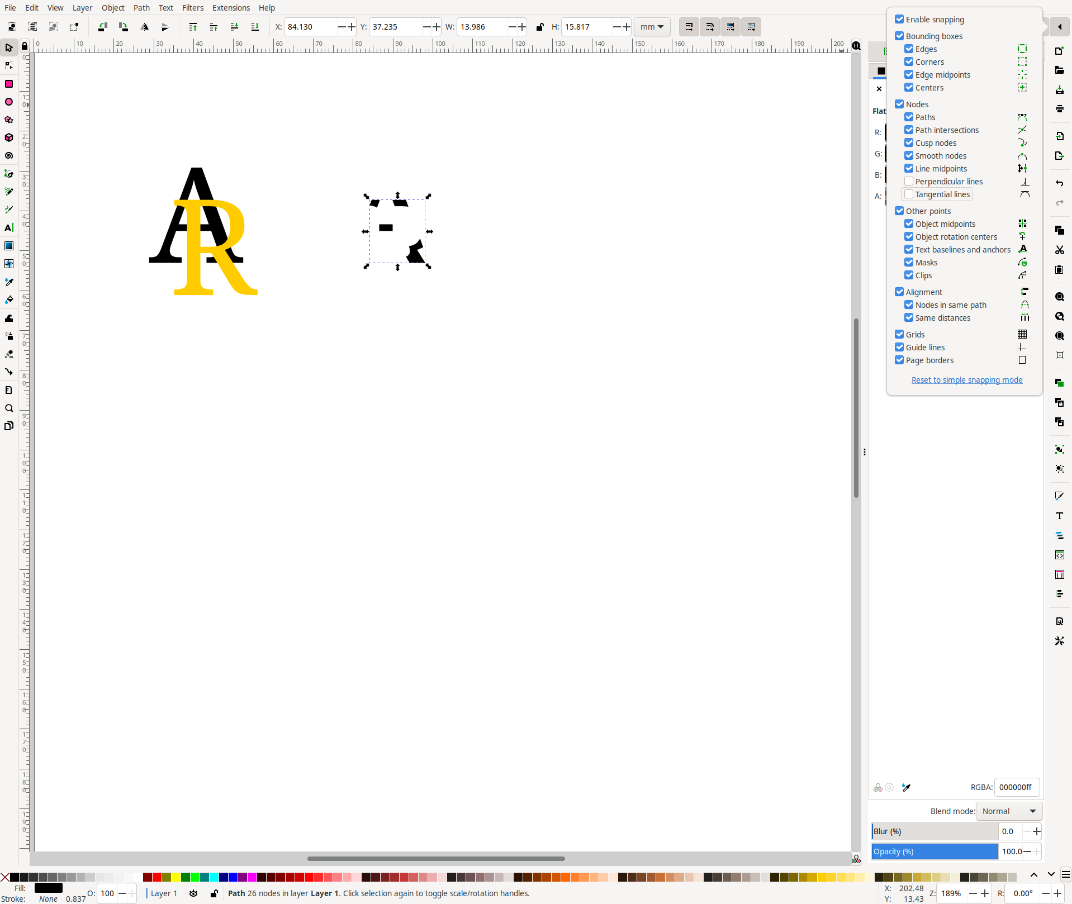The width and height of the screenshot is (1072, 904).
Task: Disable the Enable snapping checkbox
Action: pos(899,20)
